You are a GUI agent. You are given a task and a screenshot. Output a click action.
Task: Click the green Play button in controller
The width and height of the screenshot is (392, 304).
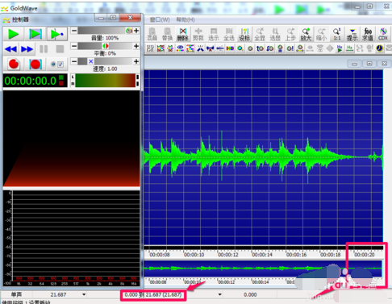pyautogui.click(x=14, y=34)
